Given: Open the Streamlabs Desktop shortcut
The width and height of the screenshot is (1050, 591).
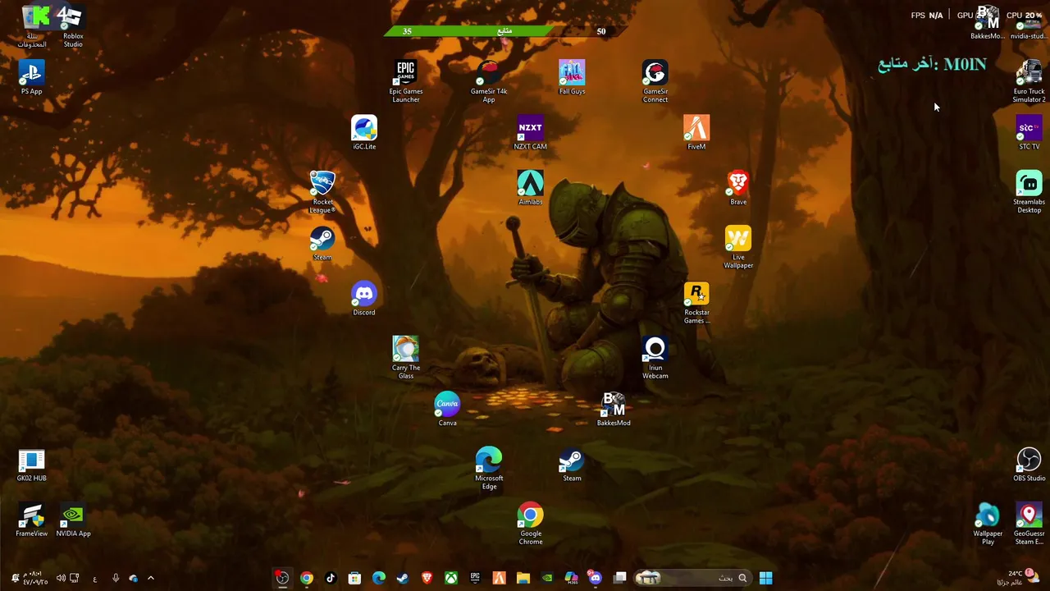Looking at the screenshot, I should point(1029,193).
